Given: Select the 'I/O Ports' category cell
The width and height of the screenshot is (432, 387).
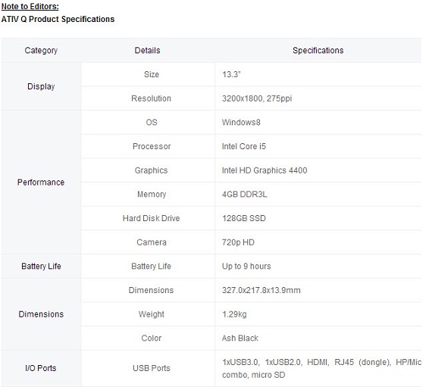Looking at the screenshot, I should [x=41, y=368].
